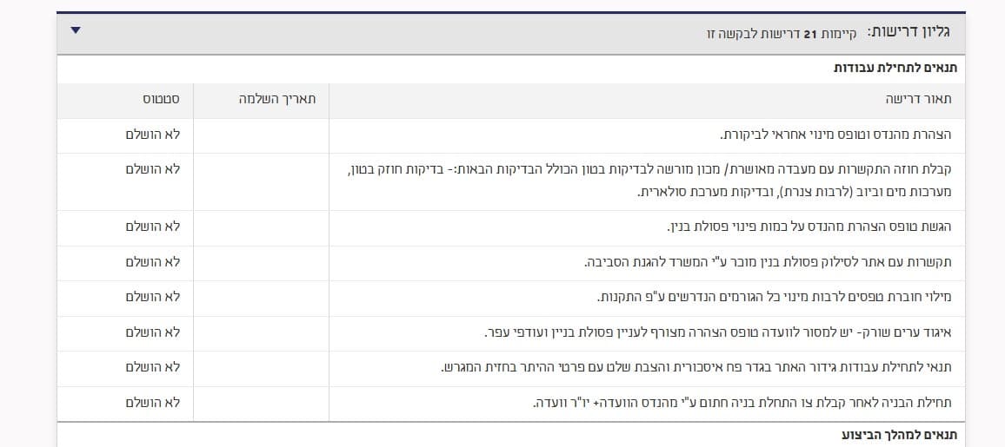Viewport: 1005px width, 447px height.
Task: Select the איגוד ערים שורק requirement row
Action: (511, 333)
